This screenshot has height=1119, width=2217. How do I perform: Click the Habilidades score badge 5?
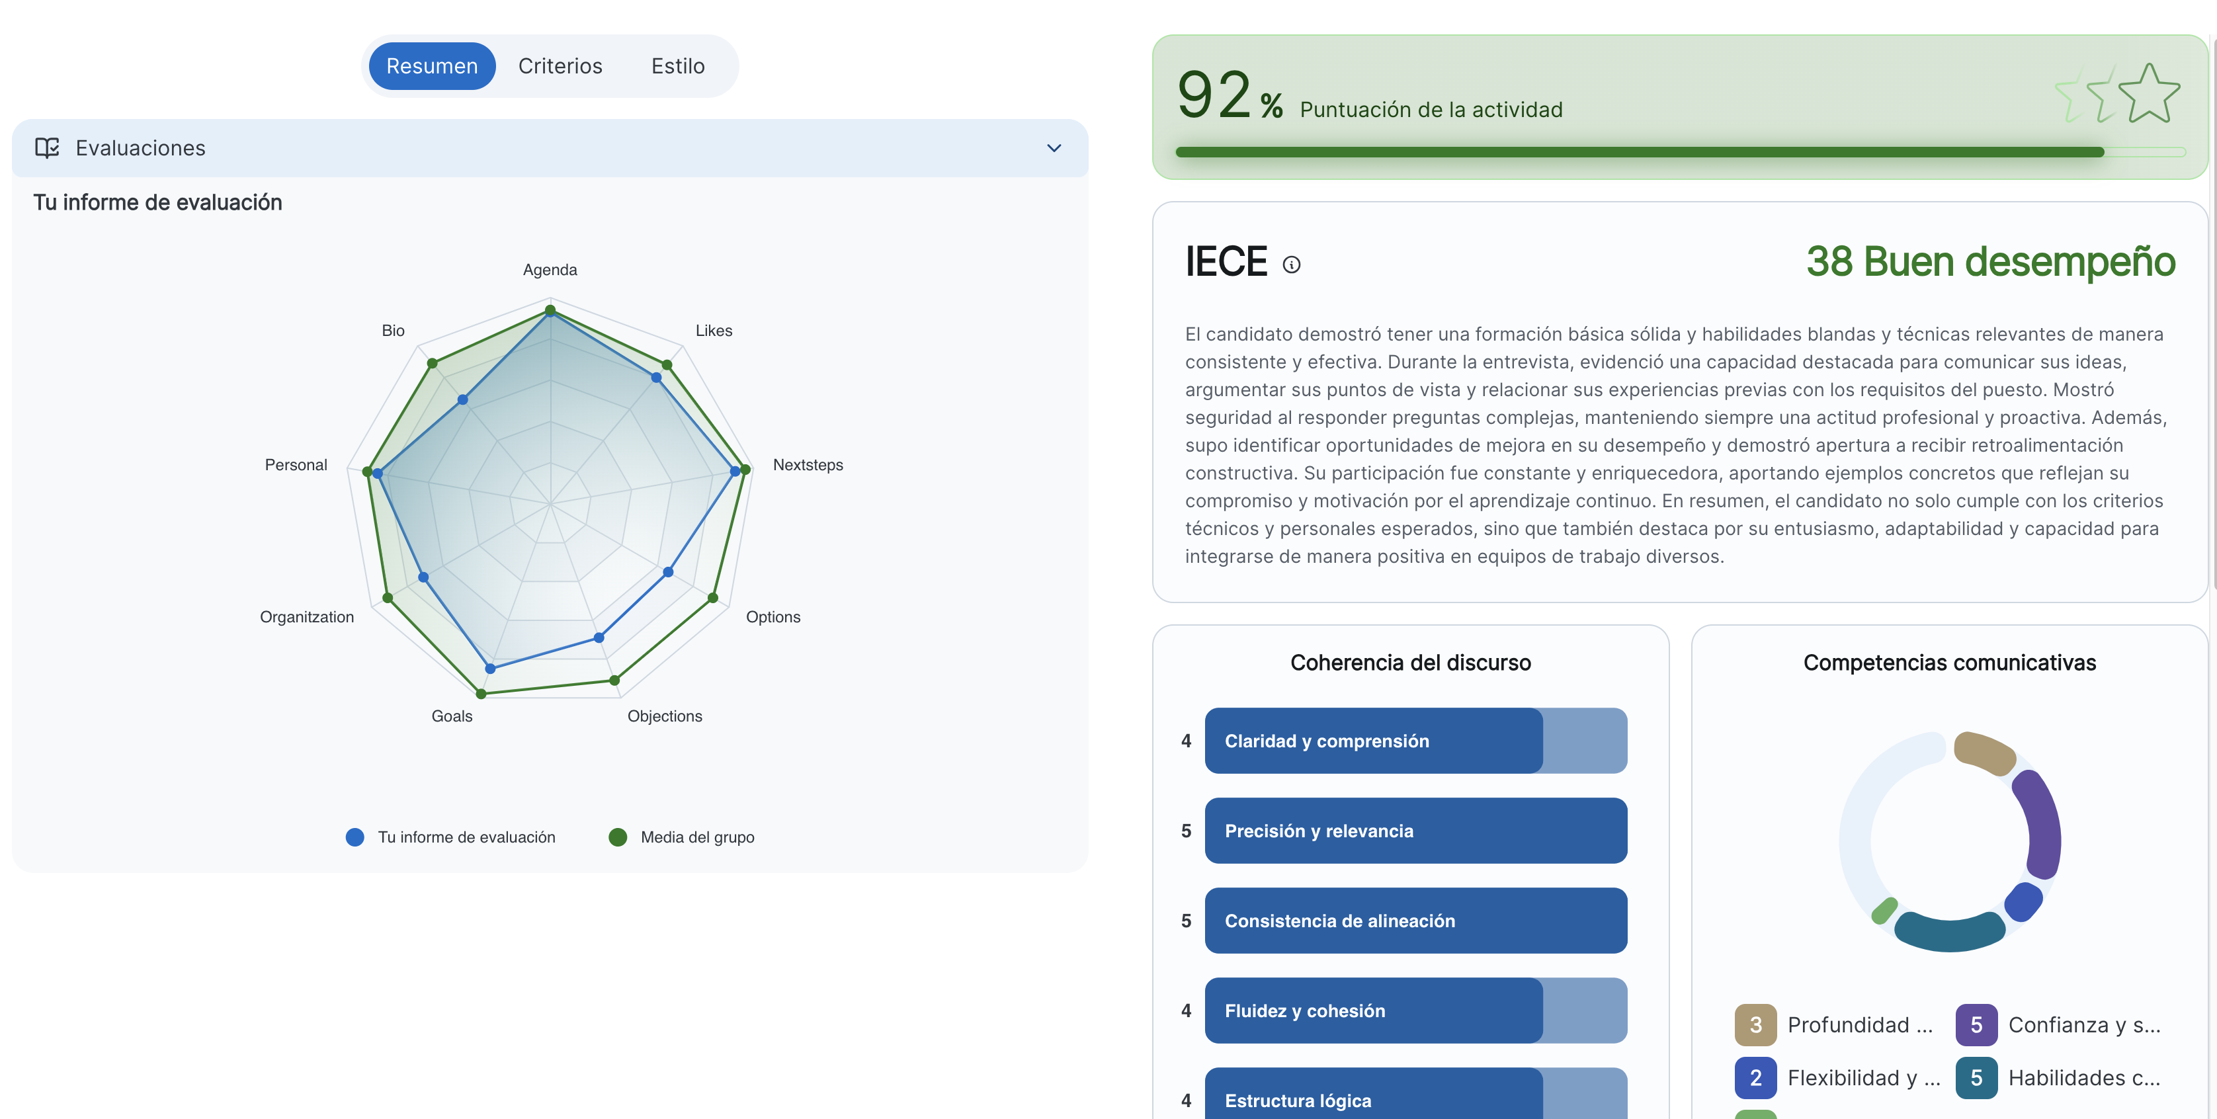coord(1976,1078)
